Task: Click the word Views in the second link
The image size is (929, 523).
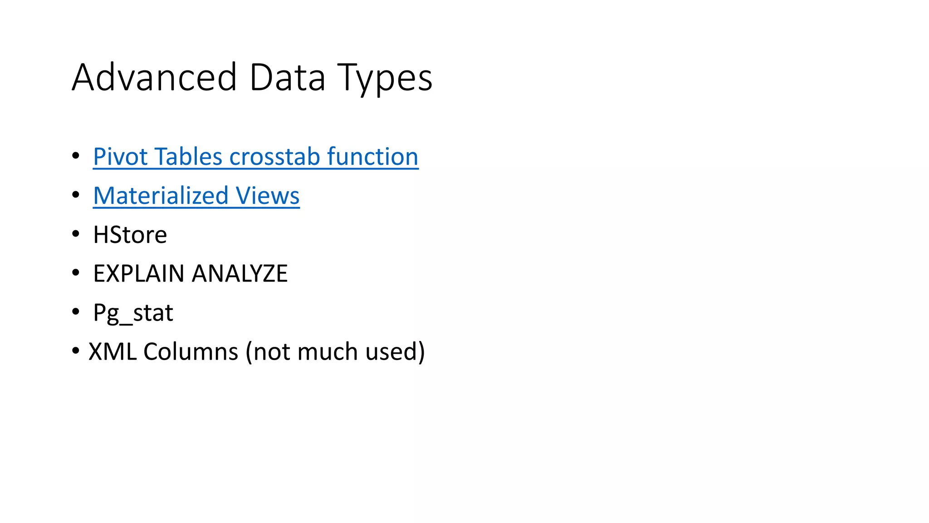Action: point(268,196)
